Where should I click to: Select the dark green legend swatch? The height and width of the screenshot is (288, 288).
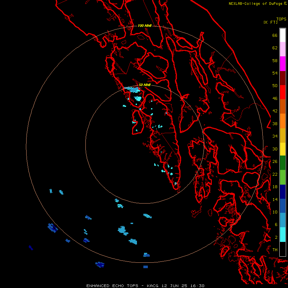click(283, 163)
